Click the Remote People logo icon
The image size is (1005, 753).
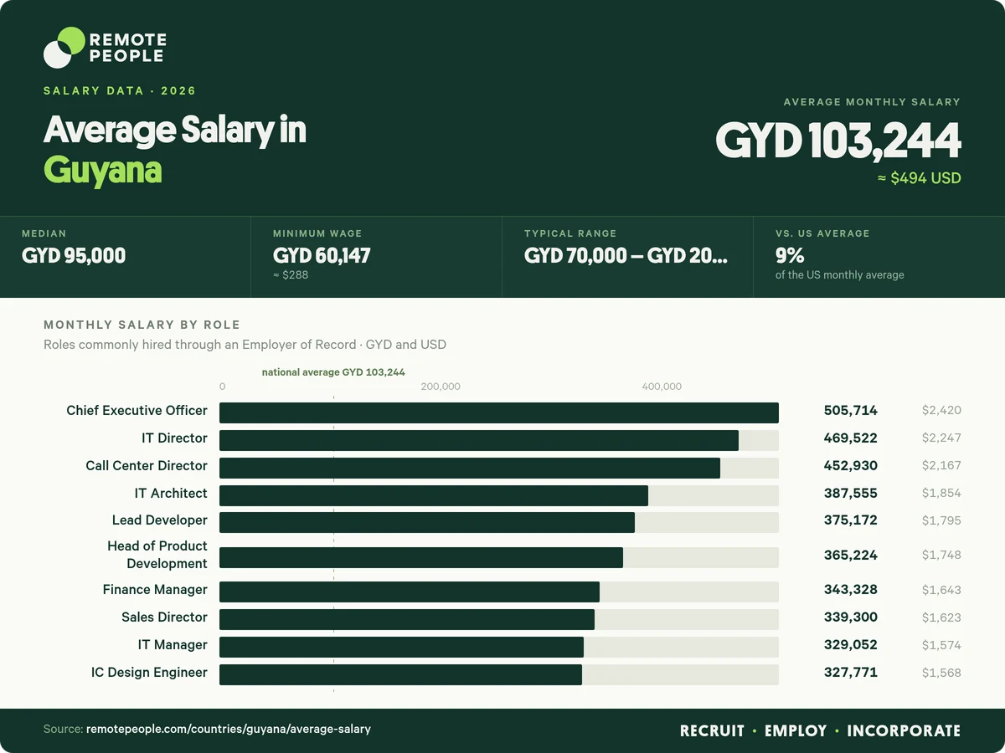(64, 47)
